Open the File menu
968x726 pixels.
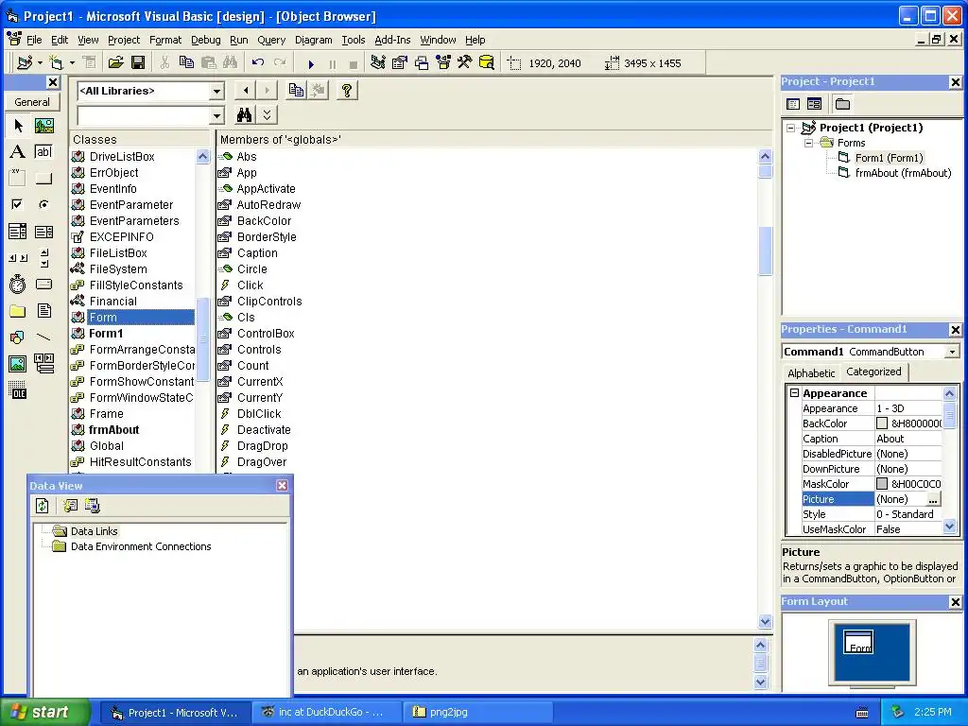point(34,40)
